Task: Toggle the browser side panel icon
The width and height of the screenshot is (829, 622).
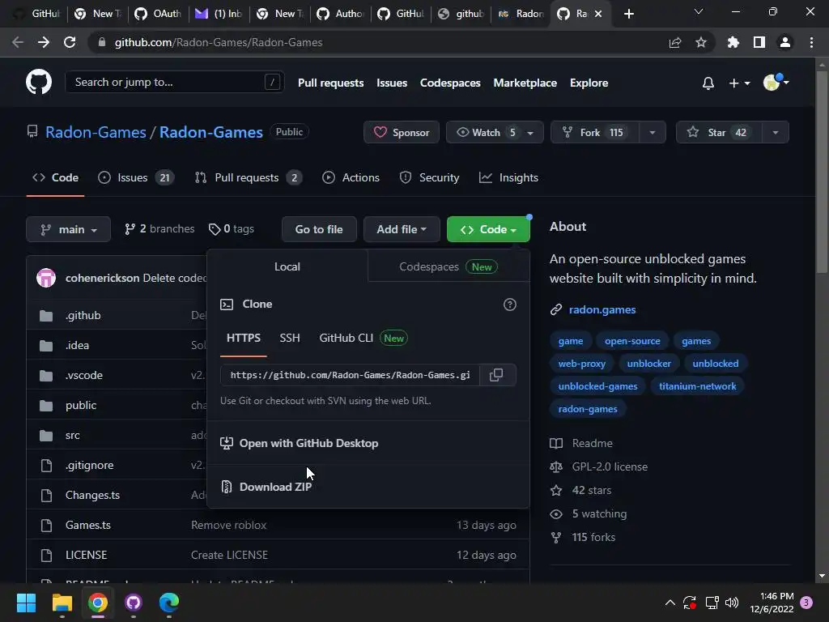Action: [x=759, y=42]
